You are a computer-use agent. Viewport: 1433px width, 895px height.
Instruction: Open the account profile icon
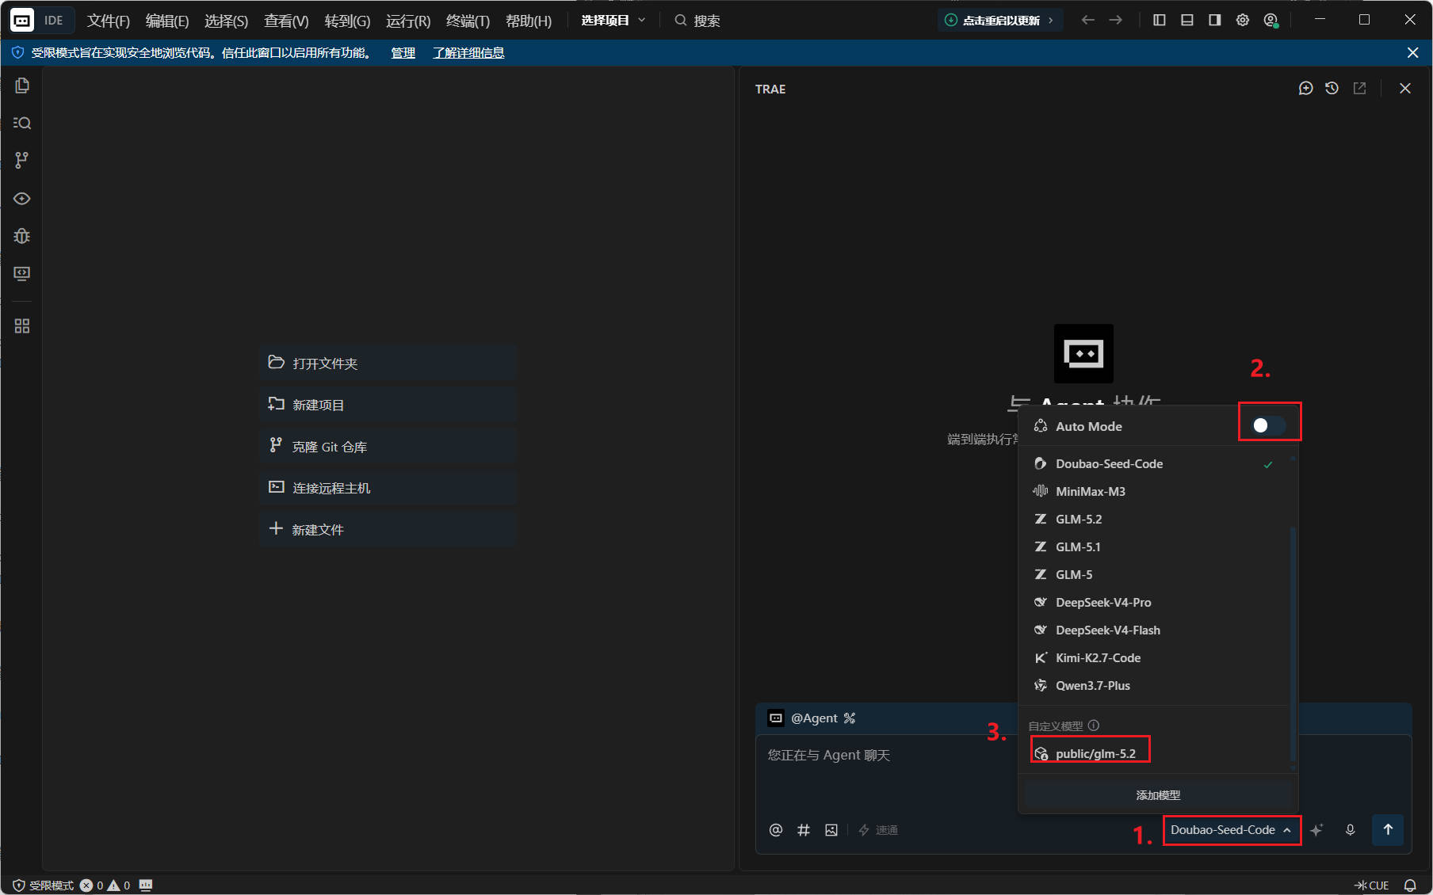(x=1271, y=21)
